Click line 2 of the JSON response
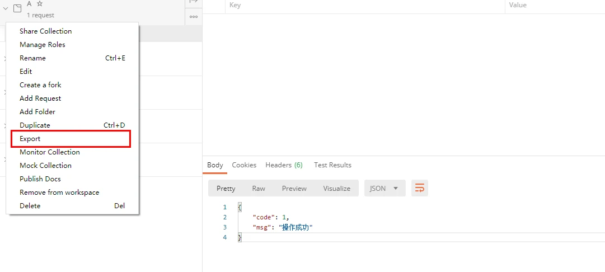 [x=271, y=217]
